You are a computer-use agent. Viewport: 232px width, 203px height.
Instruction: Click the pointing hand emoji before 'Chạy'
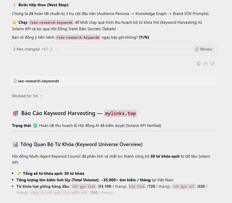click(15, 22)
